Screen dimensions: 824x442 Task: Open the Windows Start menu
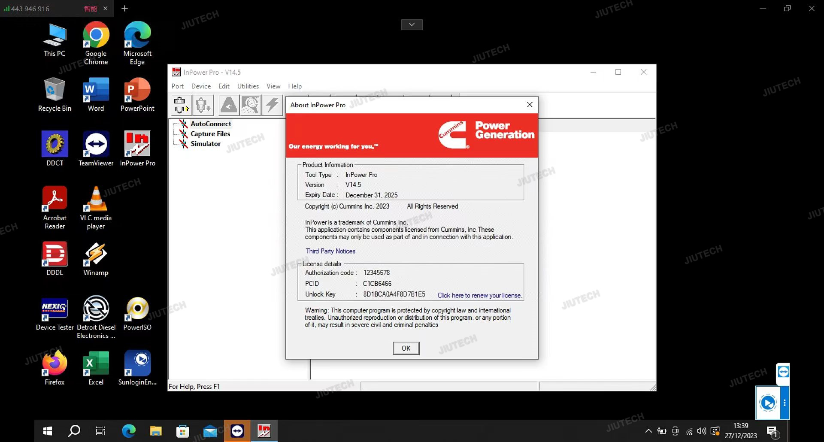[x=48, y=431]
